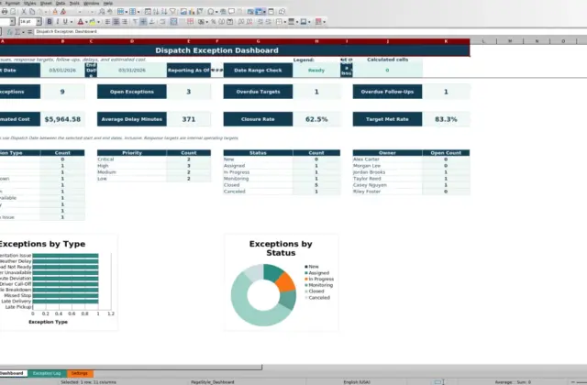Open the Tools menu

pos(74,3)
